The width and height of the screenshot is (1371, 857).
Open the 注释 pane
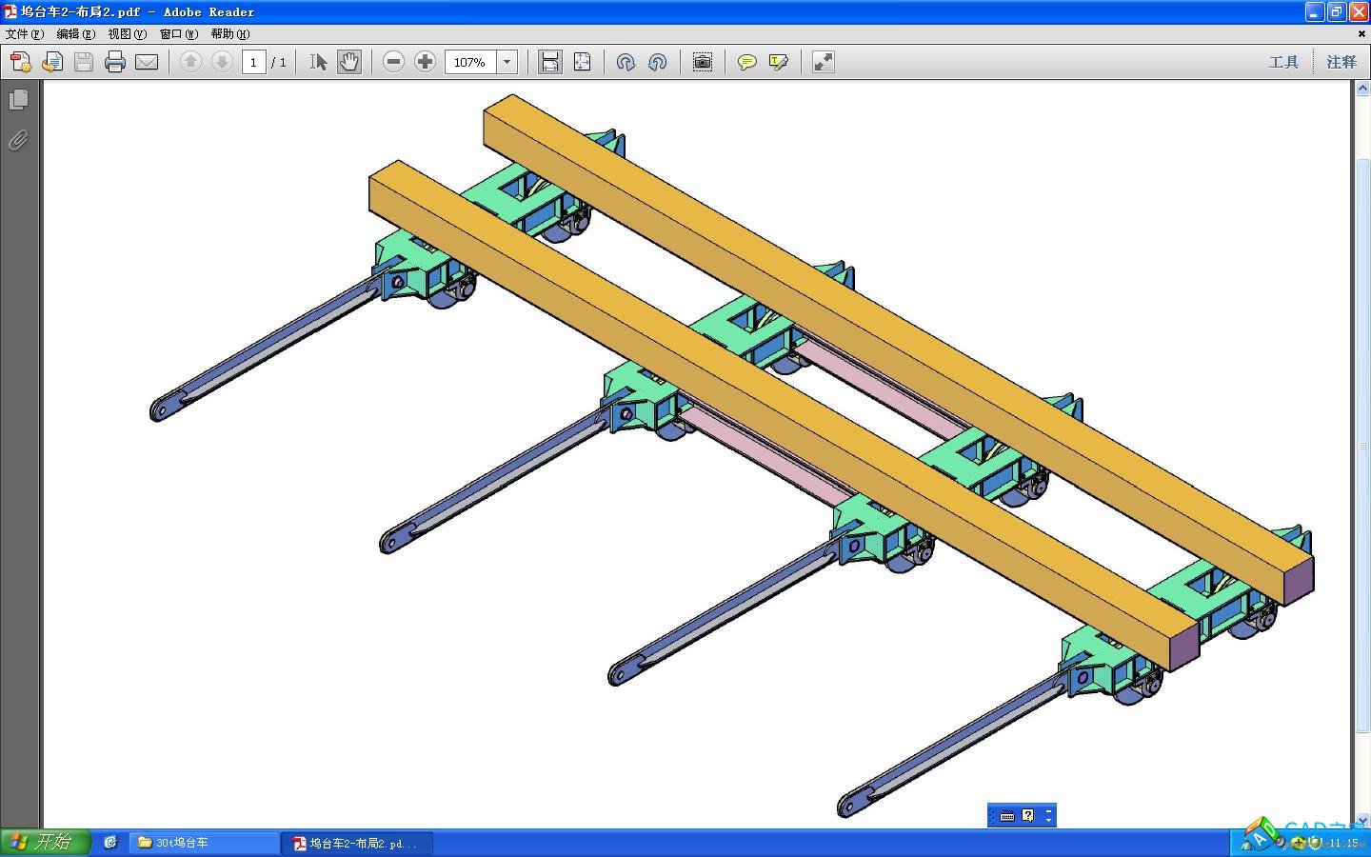tap(1341, 63)
